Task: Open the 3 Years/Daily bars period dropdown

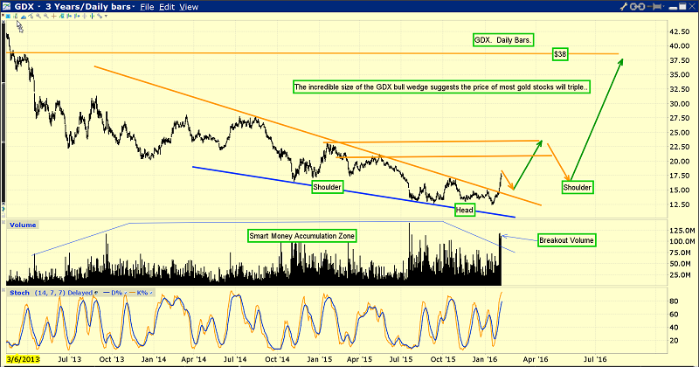Action: pyautogui.click(x=134, y=7)
